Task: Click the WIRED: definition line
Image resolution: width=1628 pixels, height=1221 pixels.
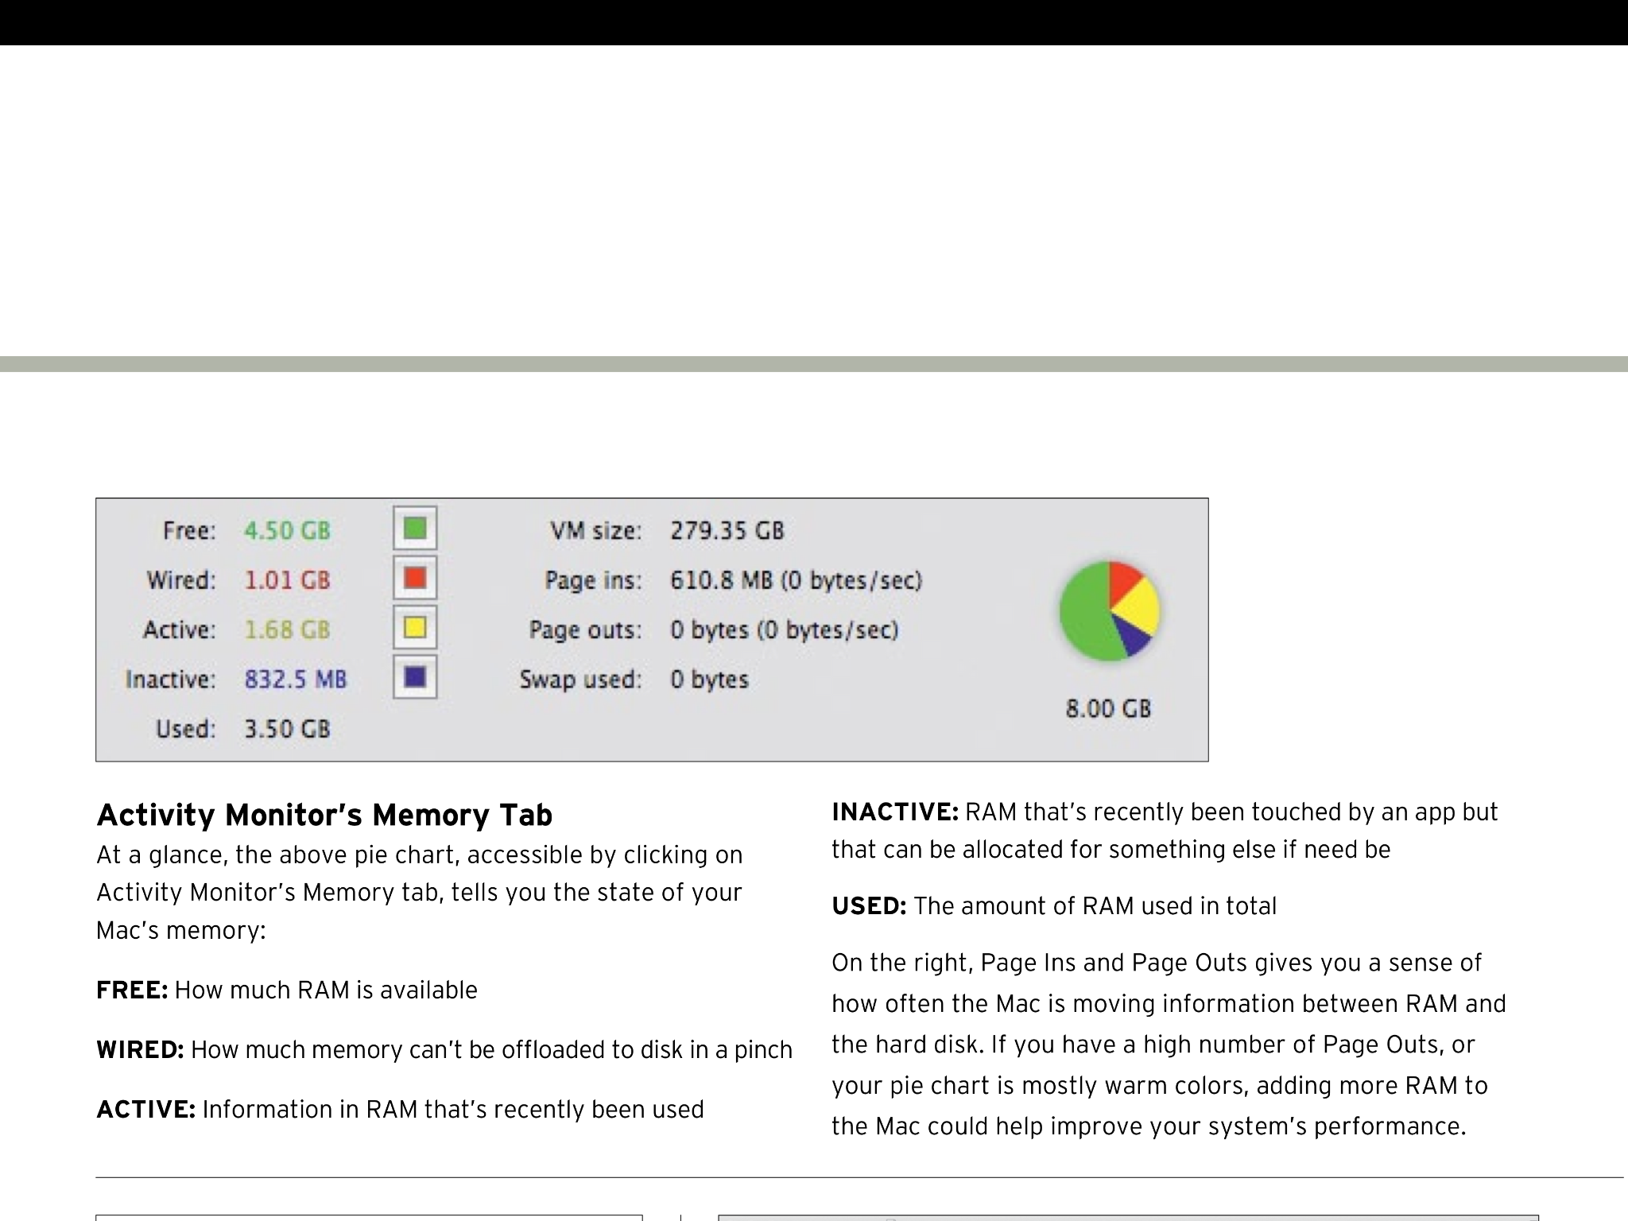Action: tap(444, 1049)
